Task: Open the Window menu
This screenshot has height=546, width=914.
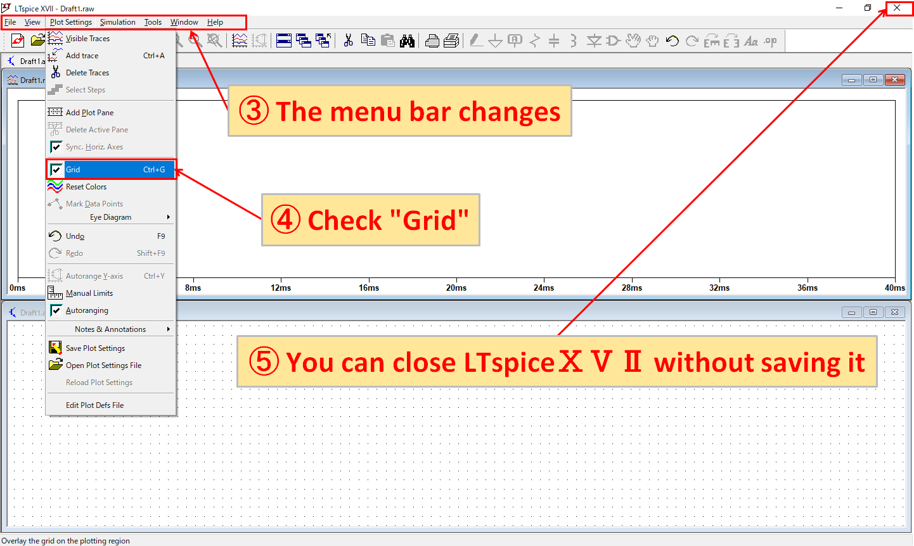Action: click(x=184, y=22)
